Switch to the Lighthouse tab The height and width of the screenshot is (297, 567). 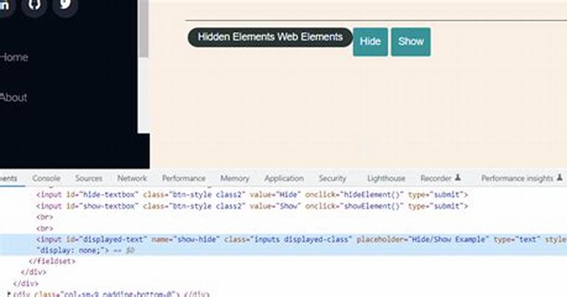[x=386, y=178]
